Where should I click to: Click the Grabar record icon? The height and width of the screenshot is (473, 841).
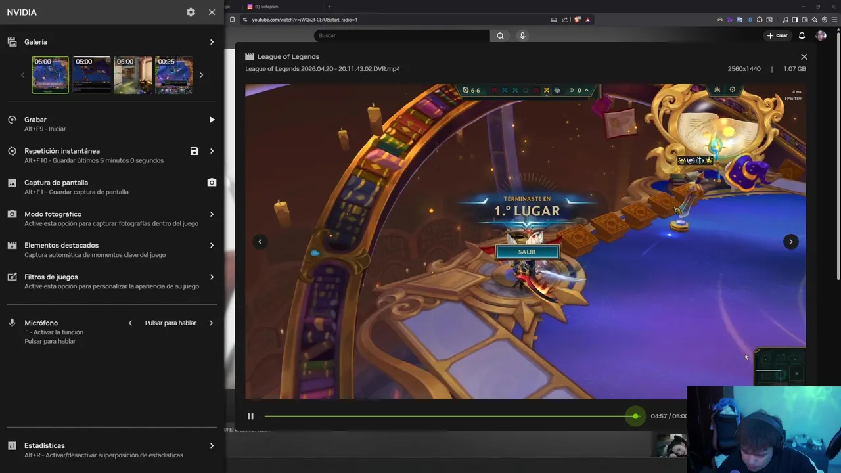(12, 120)
